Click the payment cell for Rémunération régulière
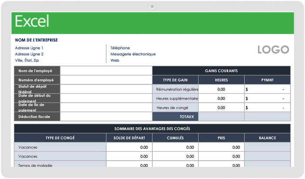 tap(268, 89)
